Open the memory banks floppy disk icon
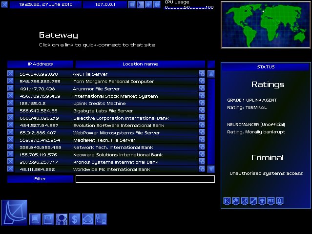This screenshot has width=312, height=234. click(48, 219)
